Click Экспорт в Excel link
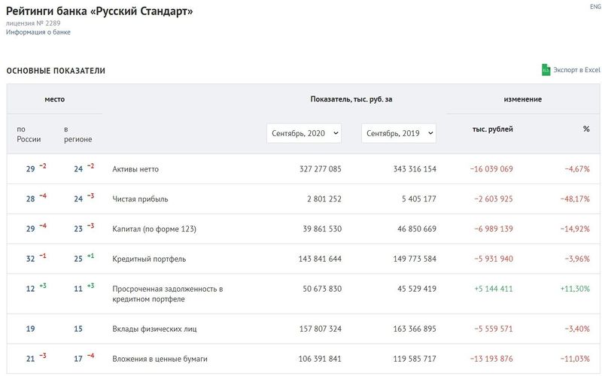602x376 pixels. [x=576, y=70]
